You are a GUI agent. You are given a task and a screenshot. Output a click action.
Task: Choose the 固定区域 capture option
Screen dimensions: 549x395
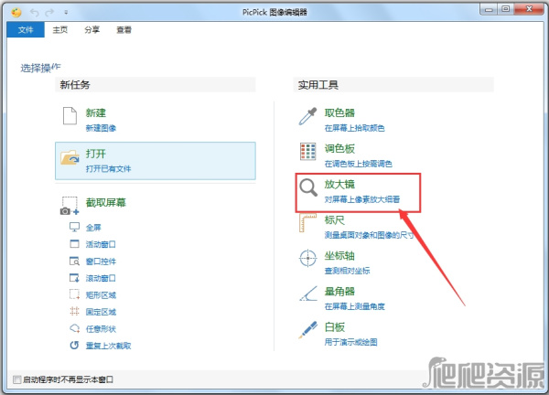(101, 312)
